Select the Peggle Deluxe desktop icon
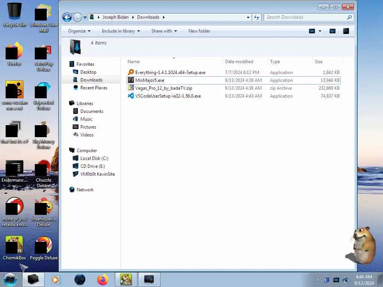Image resolution: width=383 pixels, height=287 pixels. (x=44, y=248)
